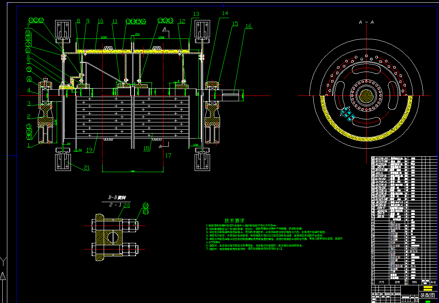The width and height of the screenshot is (439, 303).
Task: Select plain leader number 15 label
Action: (235, 24)
